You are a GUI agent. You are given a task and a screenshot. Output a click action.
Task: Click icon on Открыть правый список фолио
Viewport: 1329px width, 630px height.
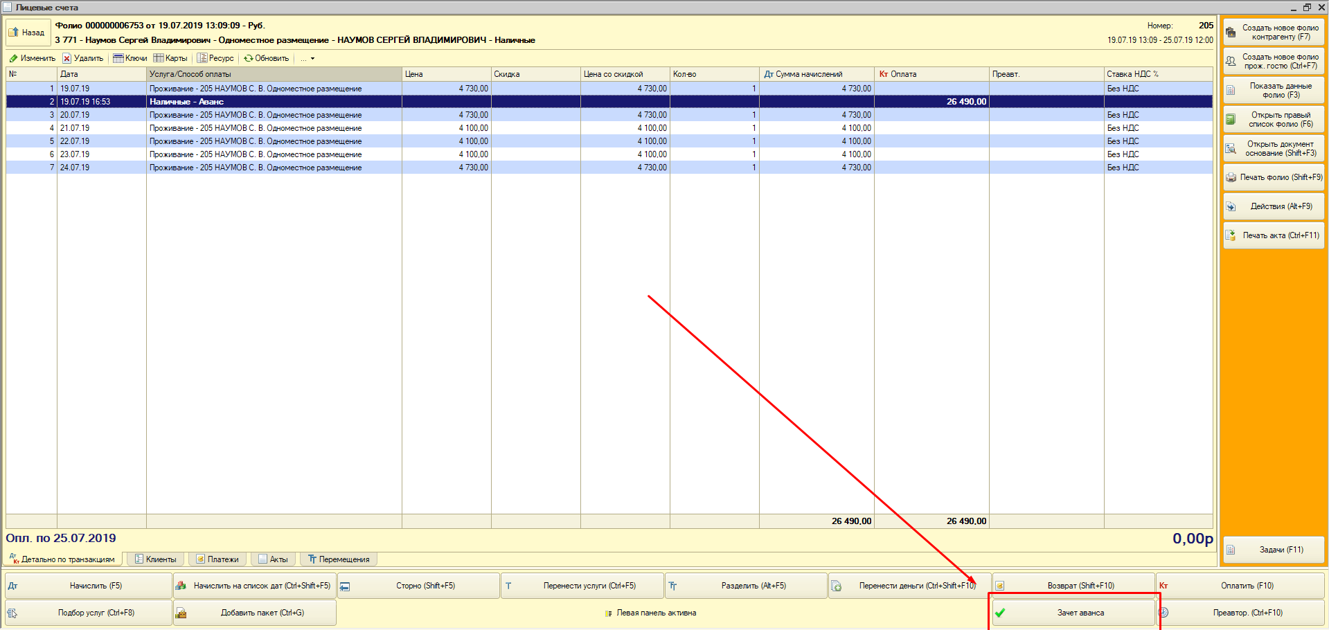coord(1231,119)
